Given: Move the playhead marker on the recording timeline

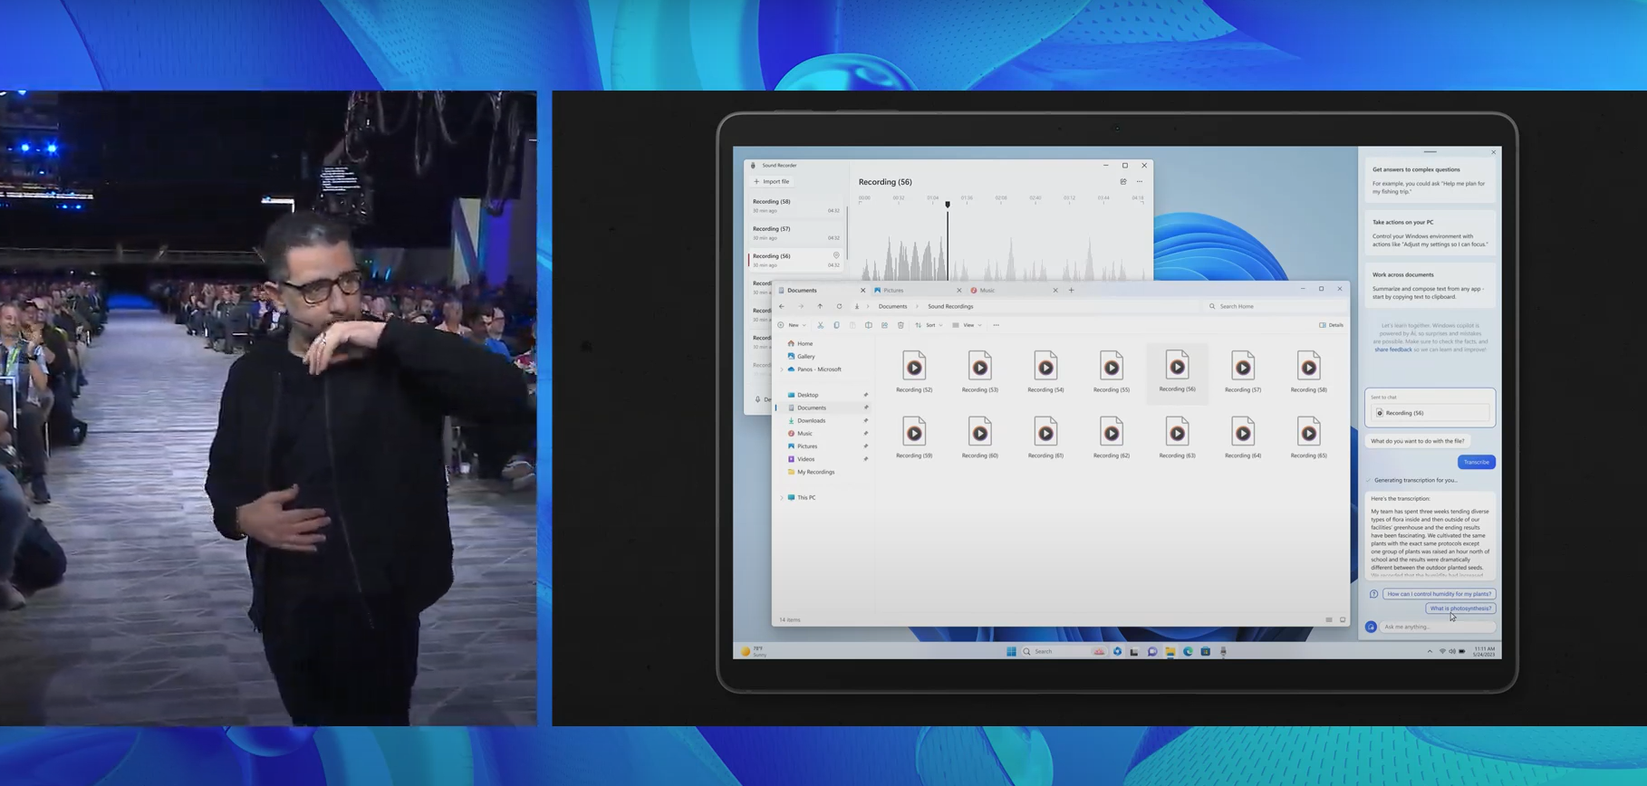Looking at the screenshot, I should [x=948, y=205].
